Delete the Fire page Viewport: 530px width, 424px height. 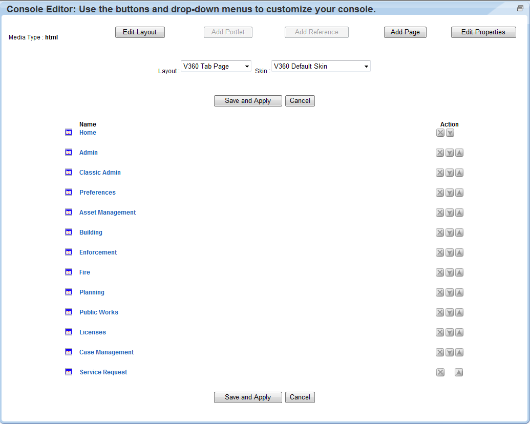coord(440,272)
